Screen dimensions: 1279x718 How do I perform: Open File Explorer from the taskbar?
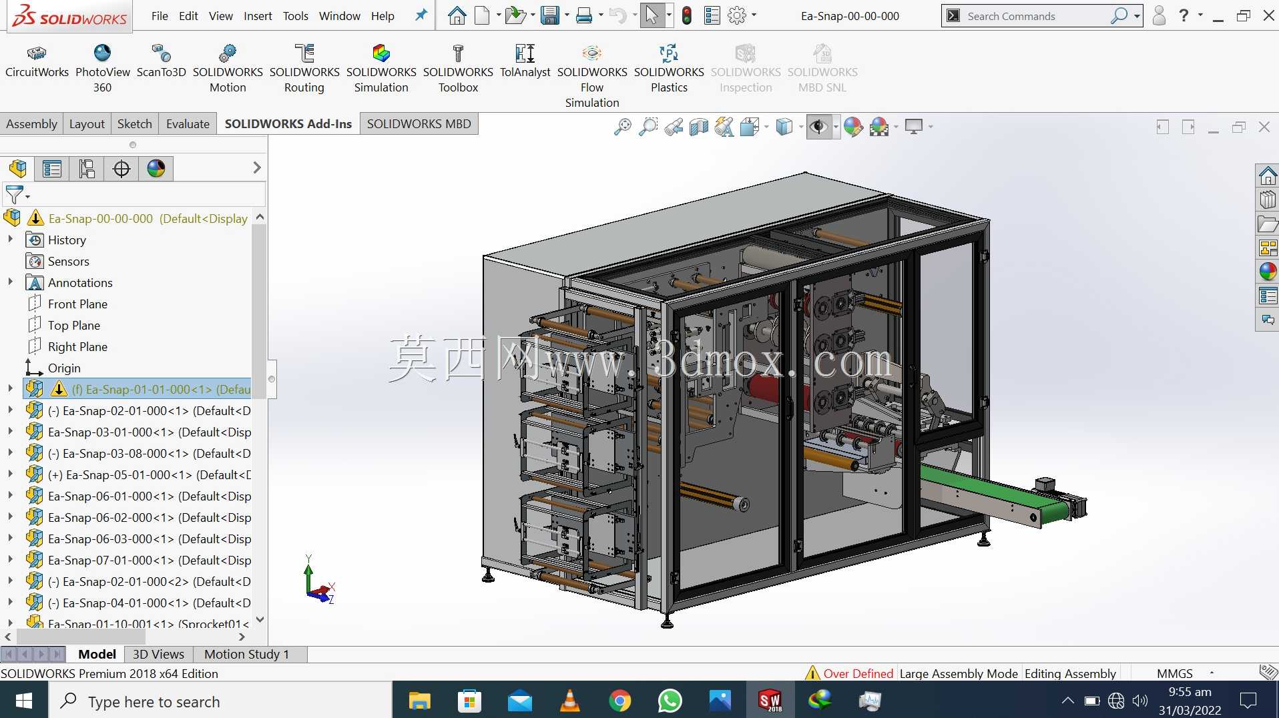coord(419,701)
